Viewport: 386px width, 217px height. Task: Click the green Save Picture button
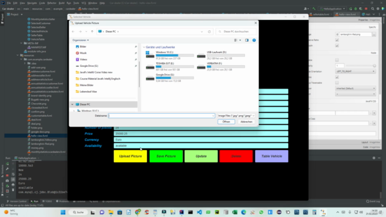point(166,156)
